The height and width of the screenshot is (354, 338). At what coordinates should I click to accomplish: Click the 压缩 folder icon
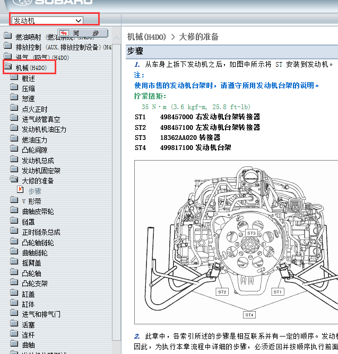click(14, 87)
